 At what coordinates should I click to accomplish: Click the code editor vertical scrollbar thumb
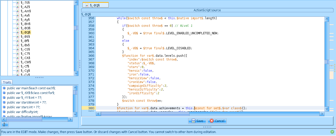[x=326, y=62]
